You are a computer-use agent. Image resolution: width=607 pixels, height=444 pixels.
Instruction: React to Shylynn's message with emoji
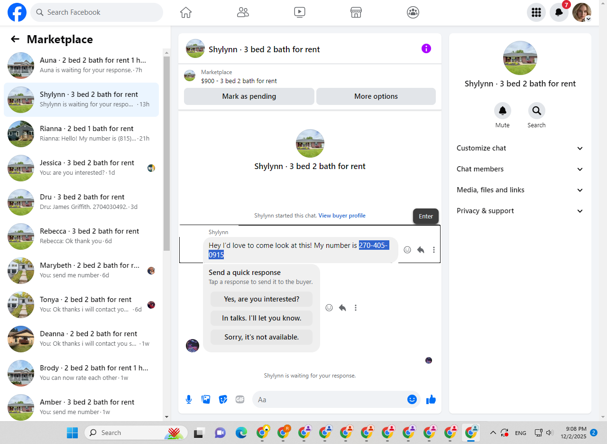coord(407,250)
